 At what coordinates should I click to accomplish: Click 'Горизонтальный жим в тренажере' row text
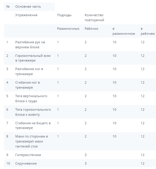click(33, 58)
